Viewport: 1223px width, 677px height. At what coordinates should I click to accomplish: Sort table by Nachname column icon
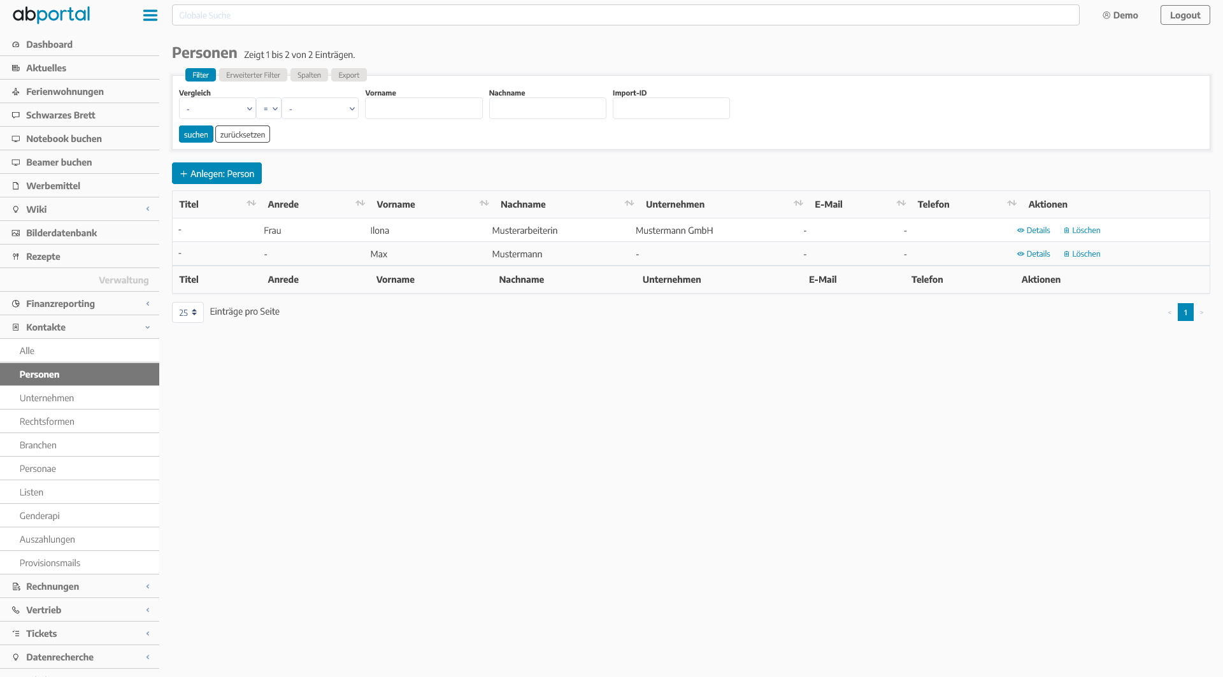point(629,203)
